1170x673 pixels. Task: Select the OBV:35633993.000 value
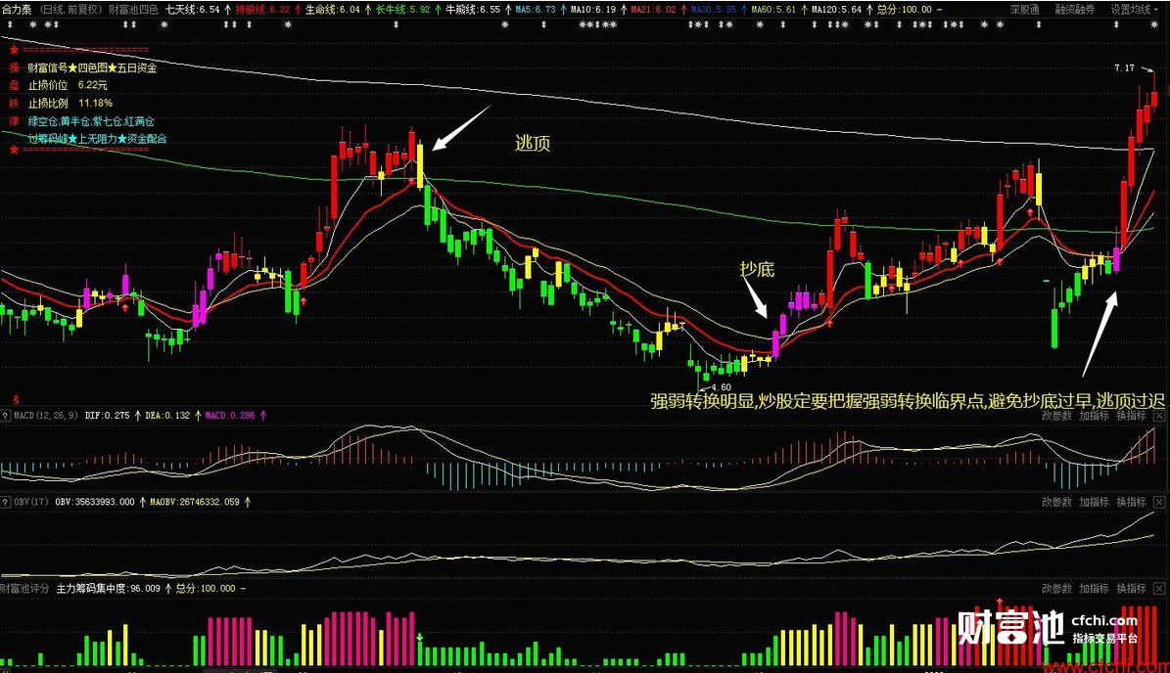(x=95, y=502)
